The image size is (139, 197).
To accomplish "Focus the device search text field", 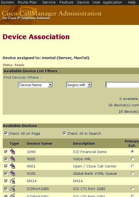I will 122,85.
